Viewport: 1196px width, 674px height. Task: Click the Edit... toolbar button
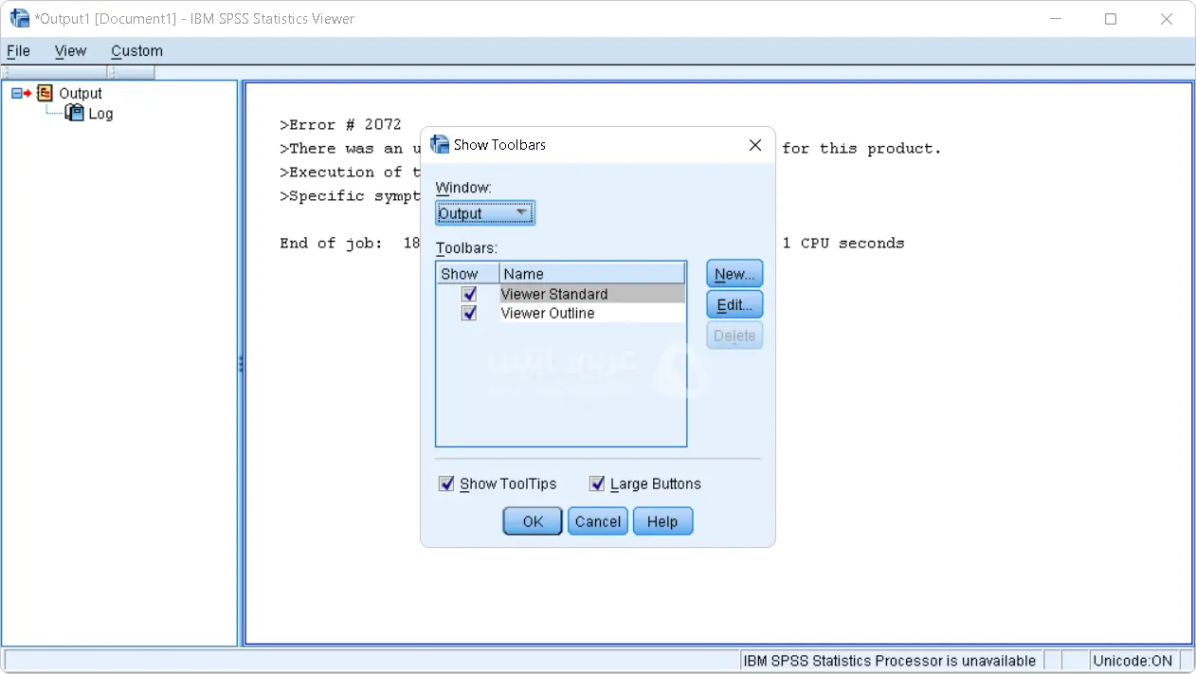[x=734, y=305]
